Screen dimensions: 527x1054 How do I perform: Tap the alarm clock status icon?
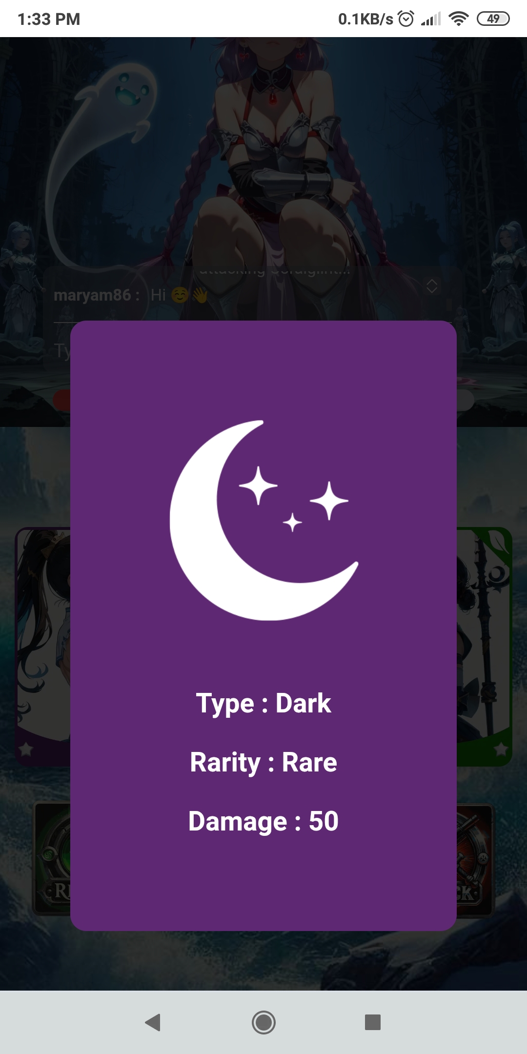[406, 19]
